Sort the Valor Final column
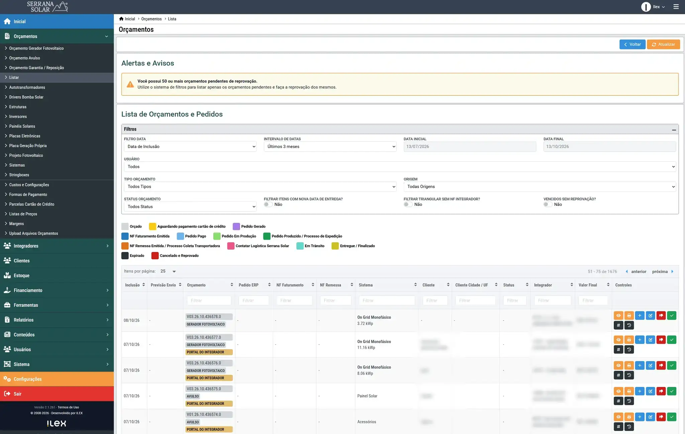Screen dimensions: 685x434 tap(608, 285)
